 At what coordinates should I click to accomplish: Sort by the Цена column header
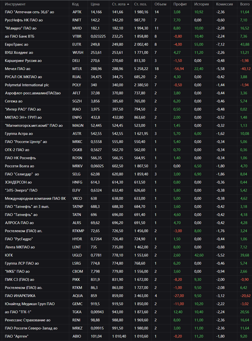coord(95,4)
